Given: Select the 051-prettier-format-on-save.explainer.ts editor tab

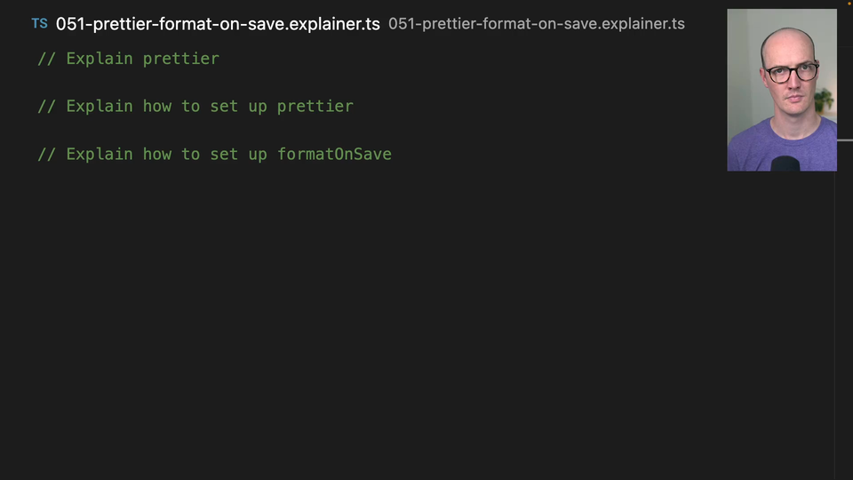Looking at the screenshot, I should tap(218, 24).
